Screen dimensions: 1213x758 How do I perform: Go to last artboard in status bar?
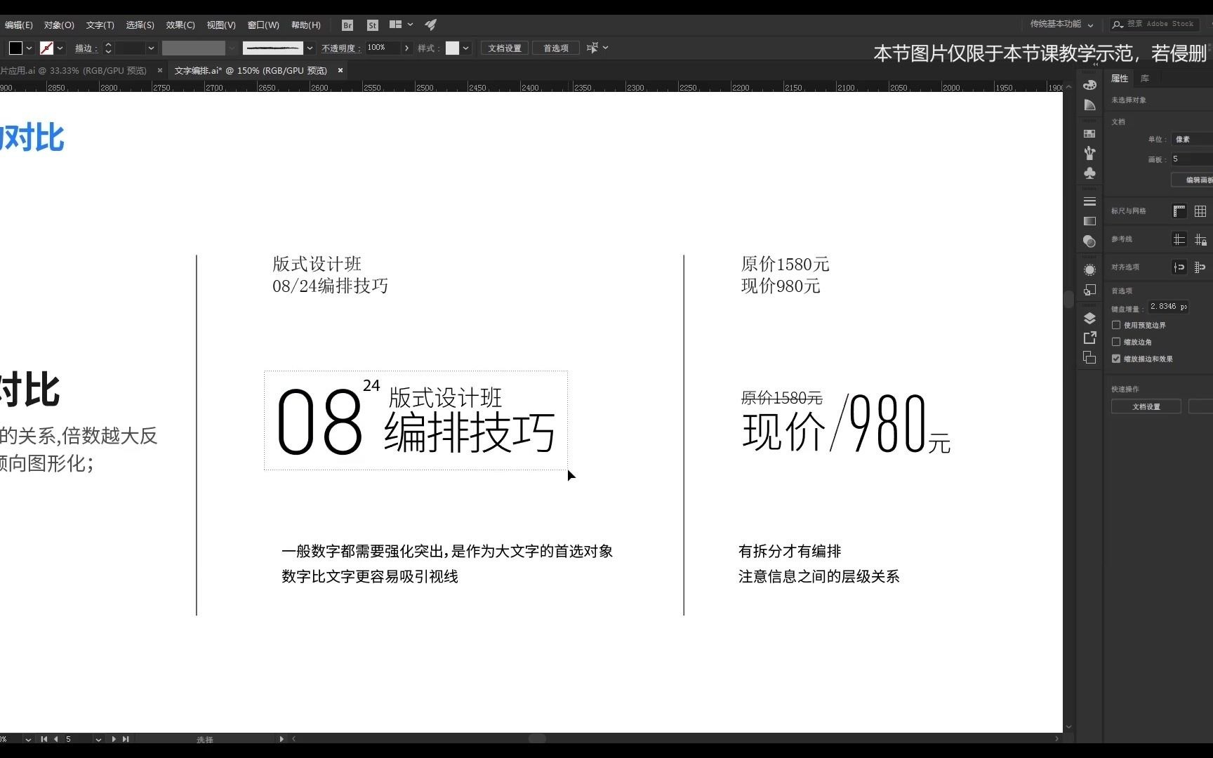coord(126,739)
